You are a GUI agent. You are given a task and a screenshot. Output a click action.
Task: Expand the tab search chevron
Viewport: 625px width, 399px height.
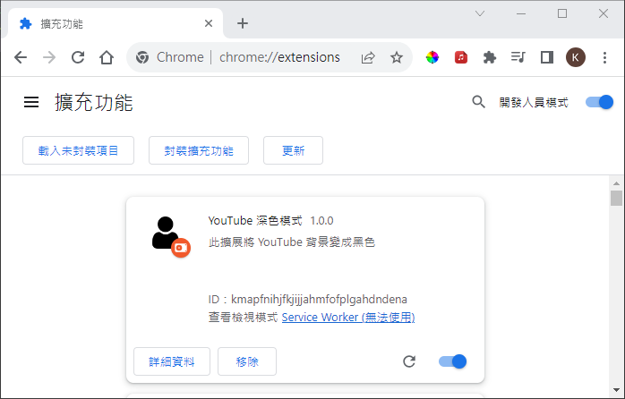coord(480,13)
